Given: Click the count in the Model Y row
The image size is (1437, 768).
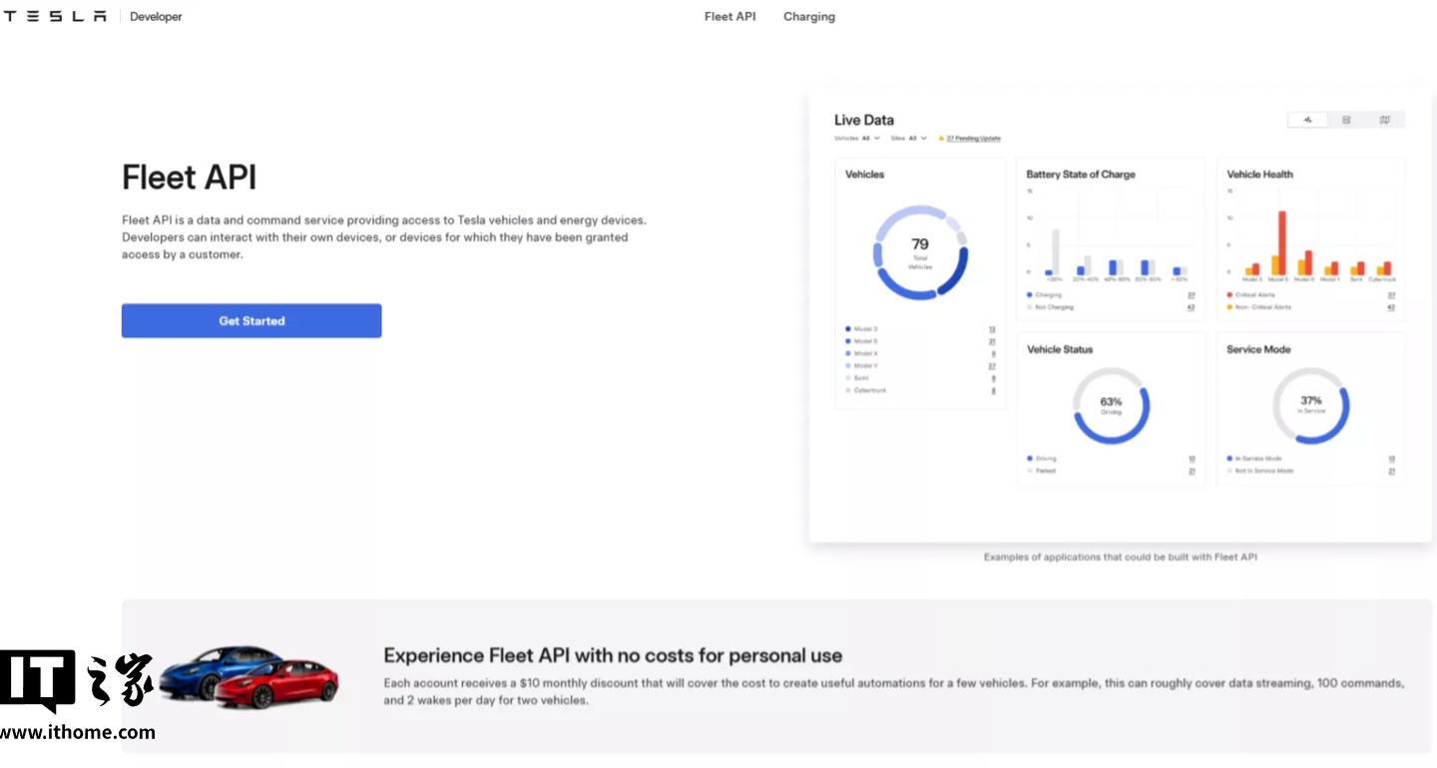Looking at the screenshot, I should click(992, 366).
